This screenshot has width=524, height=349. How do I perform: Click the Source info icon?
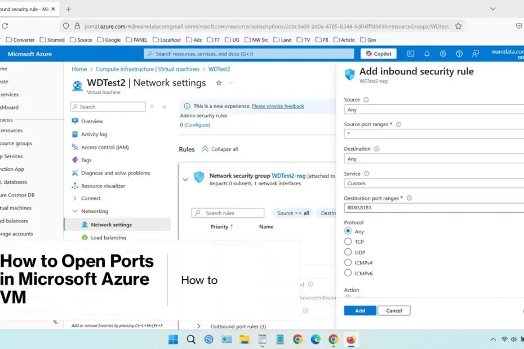coord(366,100)
